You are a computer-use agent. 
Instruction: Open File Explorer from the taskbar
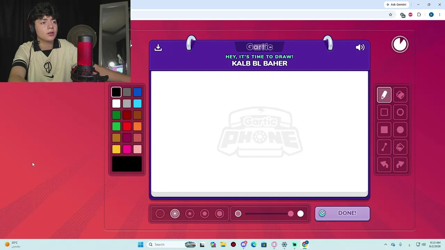click(223, 244)
